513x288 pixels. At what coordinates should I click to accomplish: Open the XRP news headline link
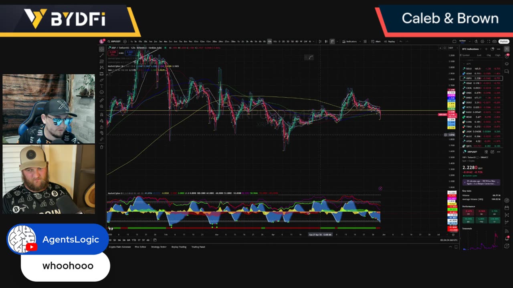click(481, 182)
